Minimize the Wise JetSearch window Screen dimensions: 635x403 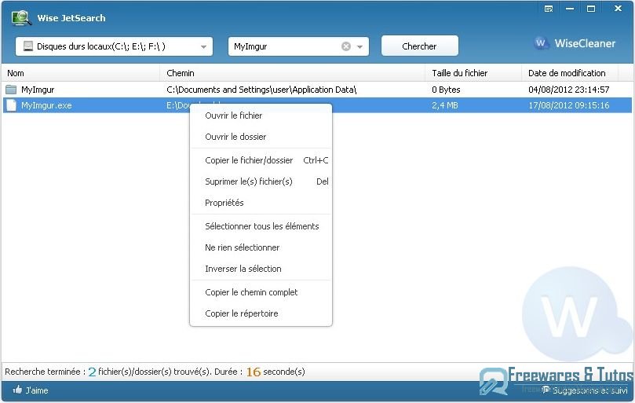pos(570,9)
